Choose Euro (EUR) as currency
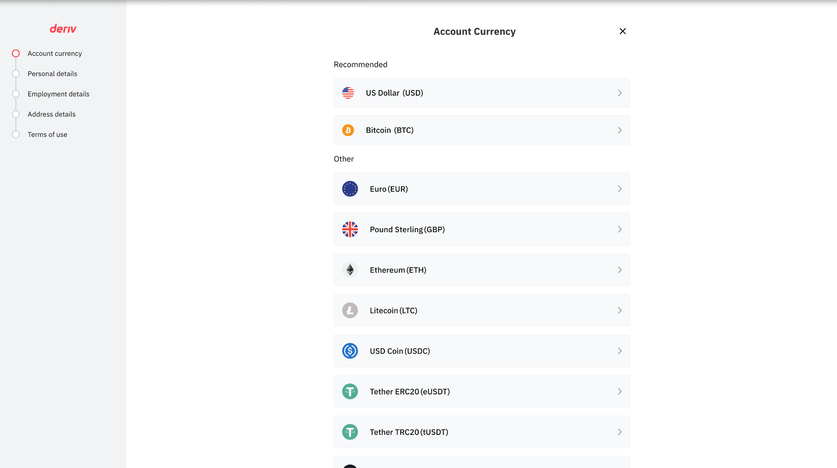837x468 pixels. (x=482, y=189)
